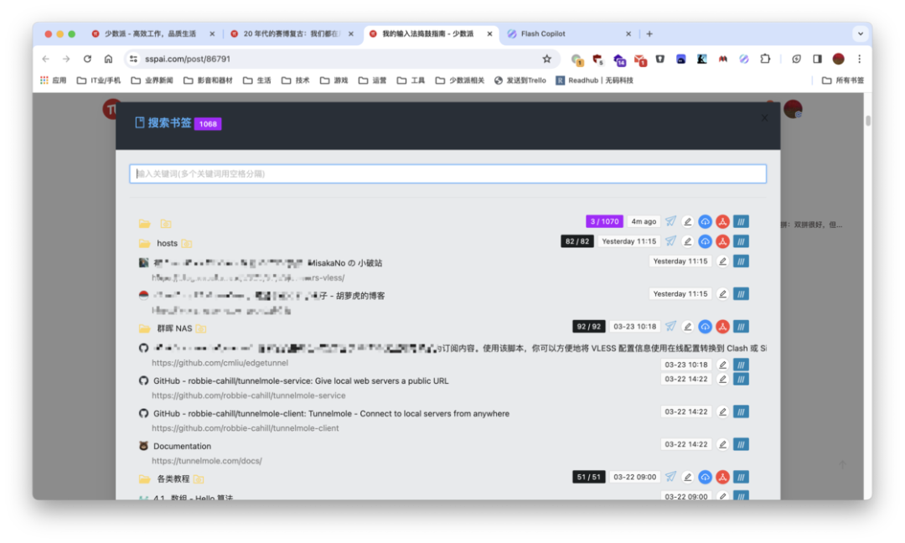The height and width of the screenshot is (543, 905).
Task: Open a new tab with the plus button
Action: (649, 34)
